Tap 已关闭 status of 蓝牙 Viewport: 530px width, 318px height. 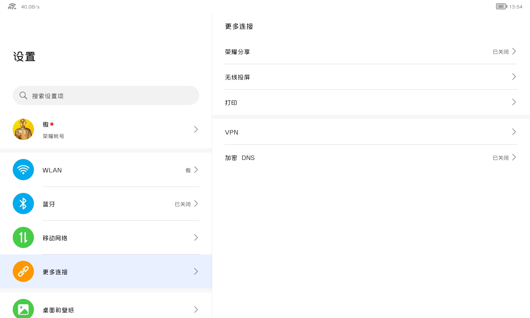[x=183, y=204]
